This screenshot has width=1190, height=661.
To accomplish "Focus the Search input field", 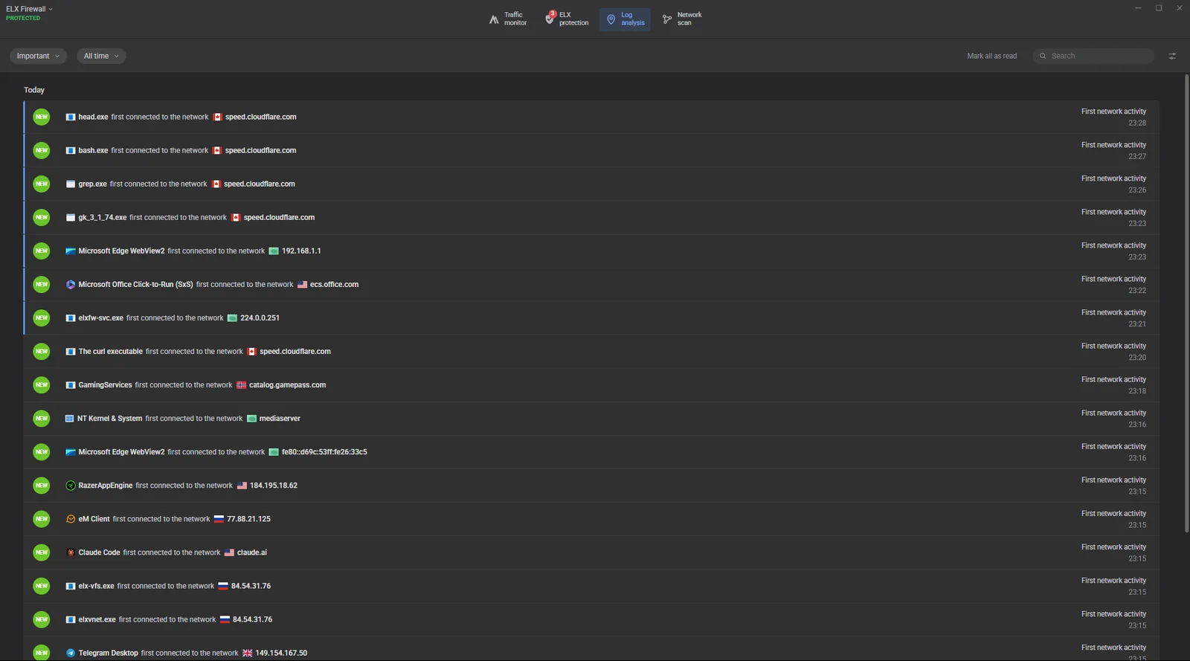I will [x=1093, y=56].
